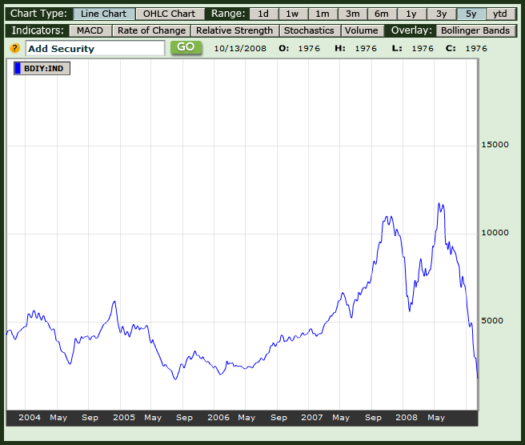
Task: Select the 3m range button
Action: click(x=352, y=14)
